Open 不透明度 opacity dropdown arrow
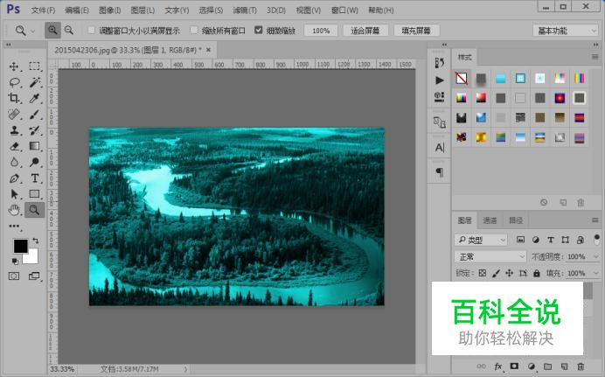Image resolution: width=605 pixels, height=377 pixels. (x=595, y=256)
